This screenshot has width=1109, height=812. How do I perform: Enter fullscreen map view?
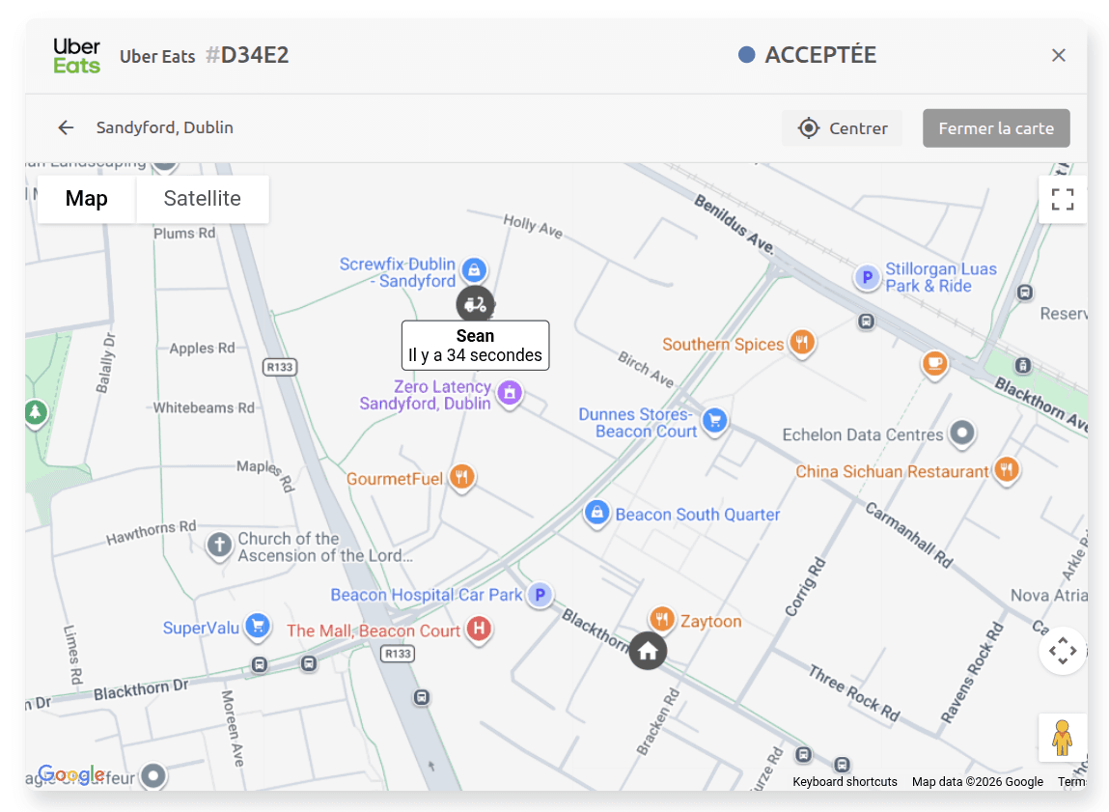[1063, 199]
